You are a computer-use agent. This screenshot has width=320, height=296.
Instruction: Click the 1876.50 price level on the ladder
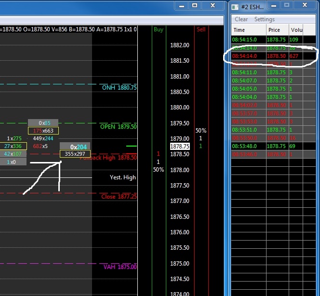coord(180,216)
